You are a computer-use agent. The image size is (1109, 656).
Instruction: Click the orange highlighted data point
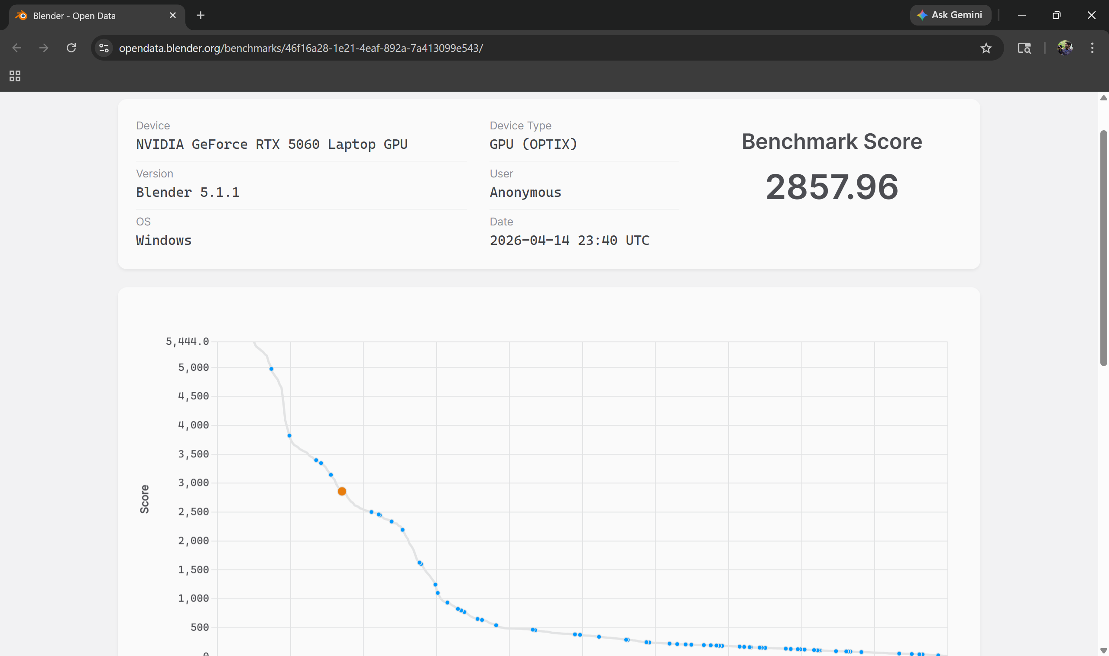pos(342,491)
